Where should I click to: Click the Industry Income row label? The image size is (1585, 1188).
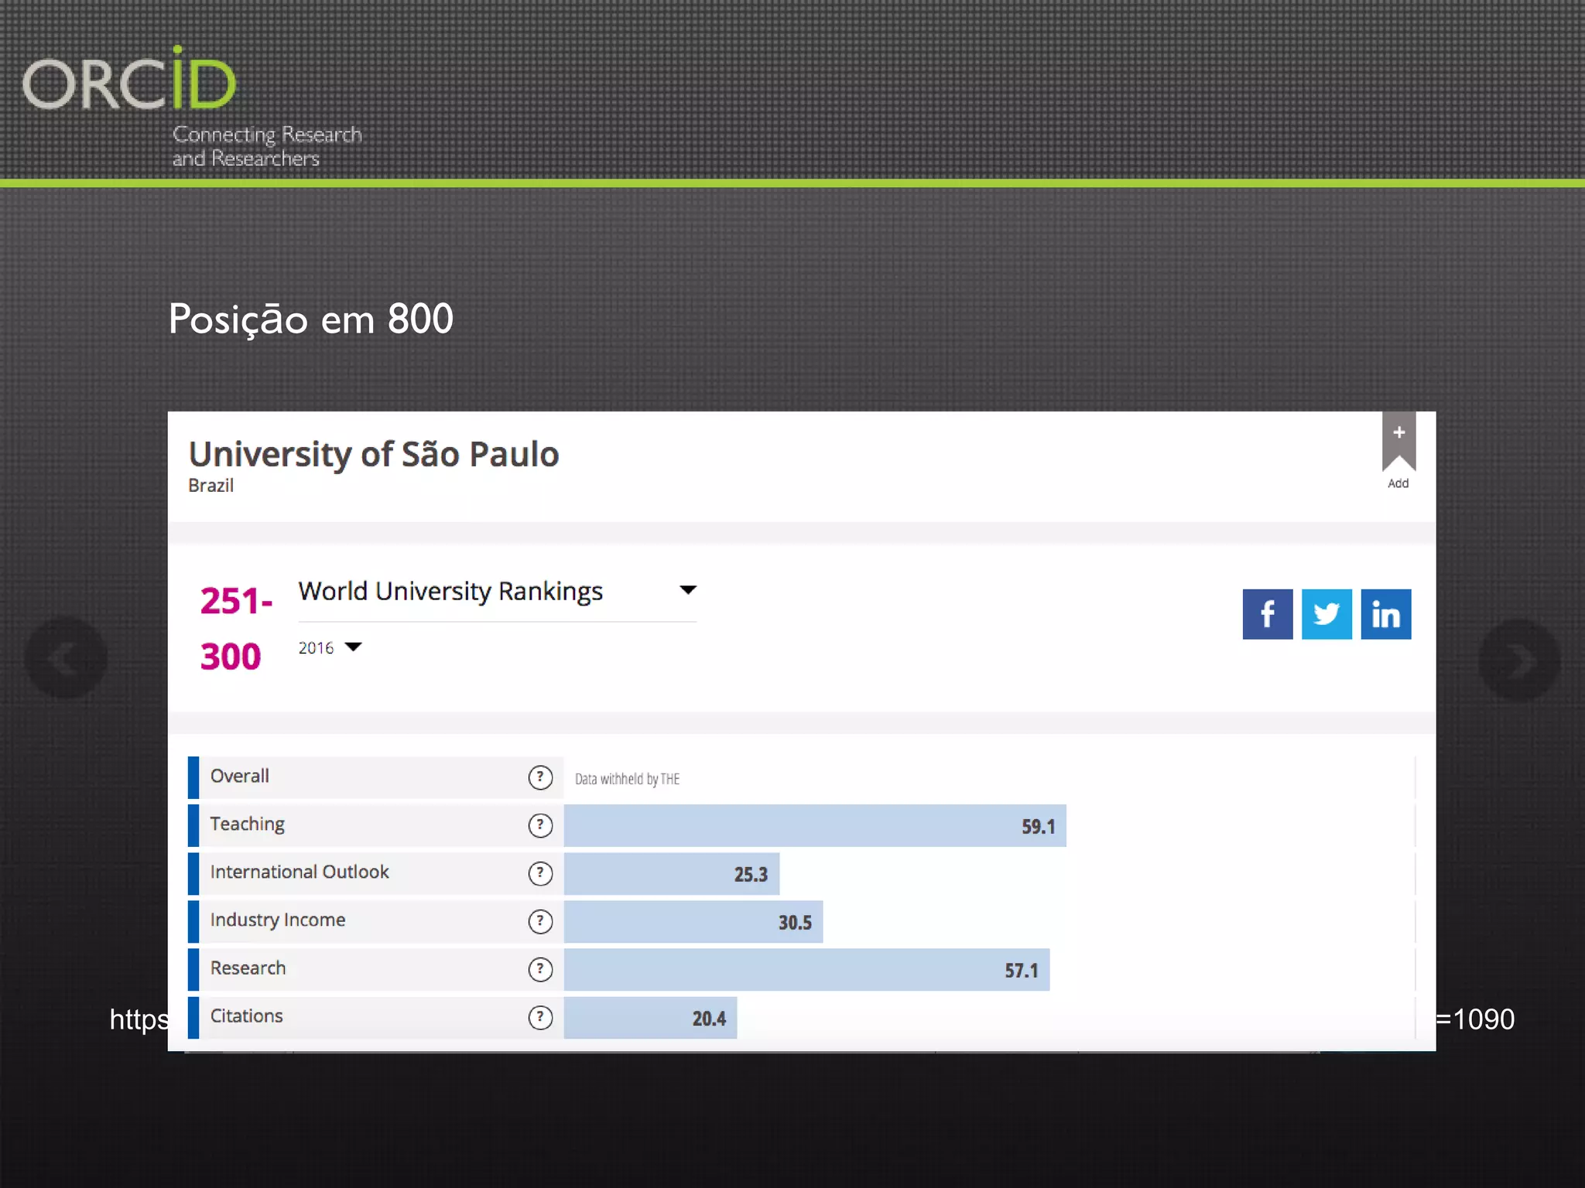click(278, 920)
